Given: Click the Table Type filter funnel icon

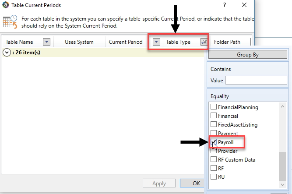Looking at the screenshot, I should click(x=204, y=42).
